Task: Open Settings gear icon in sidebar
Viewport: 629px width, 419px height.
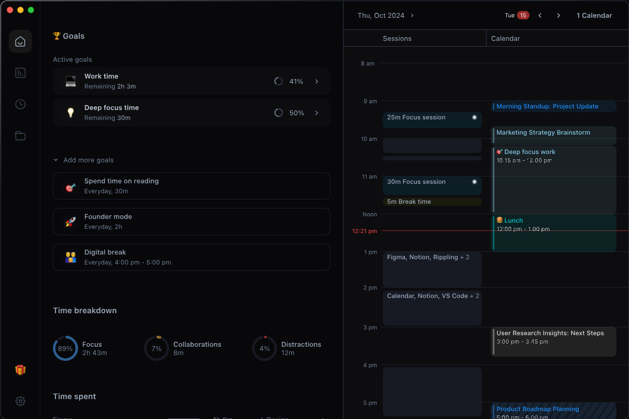Action: tap(20, 401)
